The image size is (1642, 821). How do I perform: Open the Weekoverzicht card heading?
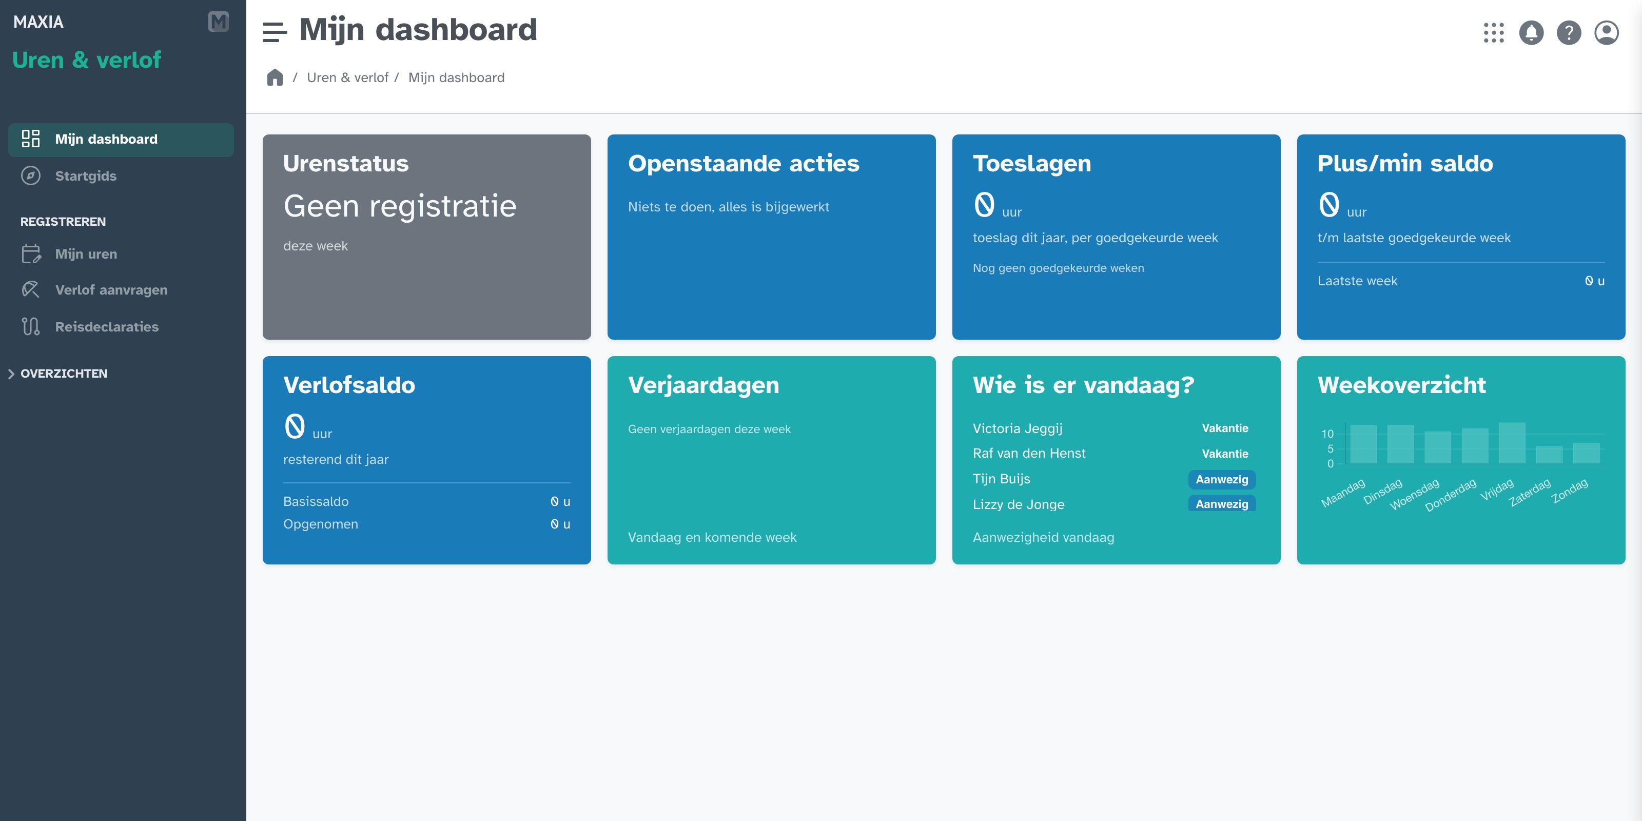point(1401,385)
